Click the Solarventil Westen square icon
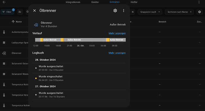 4,74
